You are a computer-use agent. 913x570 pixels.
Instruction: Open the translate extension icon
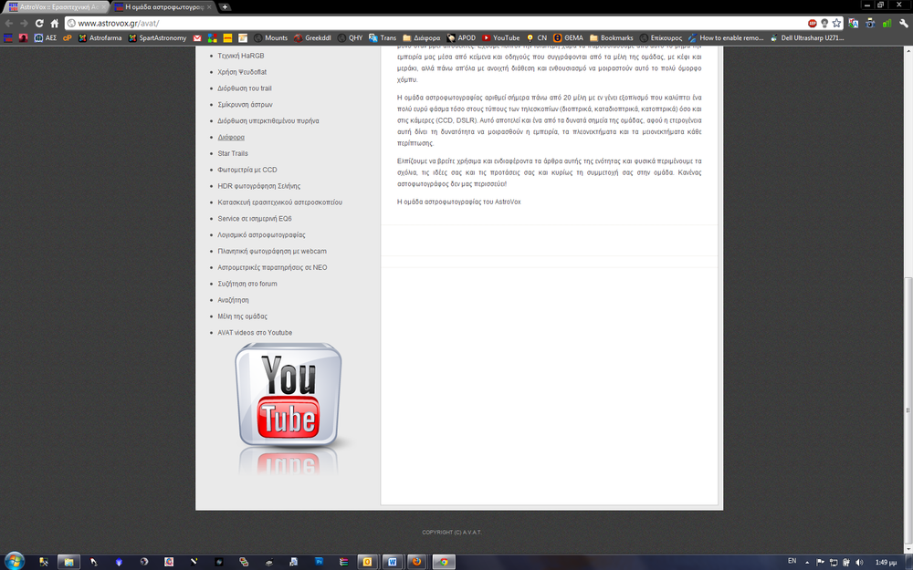(854, 24)
